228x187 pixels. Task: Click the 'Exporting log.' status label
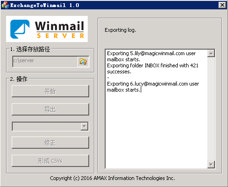tap(120, 30)
